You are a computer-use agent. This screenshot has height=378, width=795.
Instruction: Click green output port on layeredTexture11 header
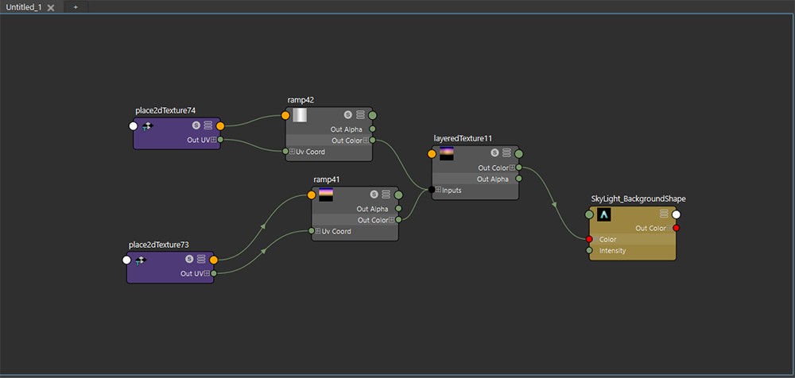click(518, 154)
